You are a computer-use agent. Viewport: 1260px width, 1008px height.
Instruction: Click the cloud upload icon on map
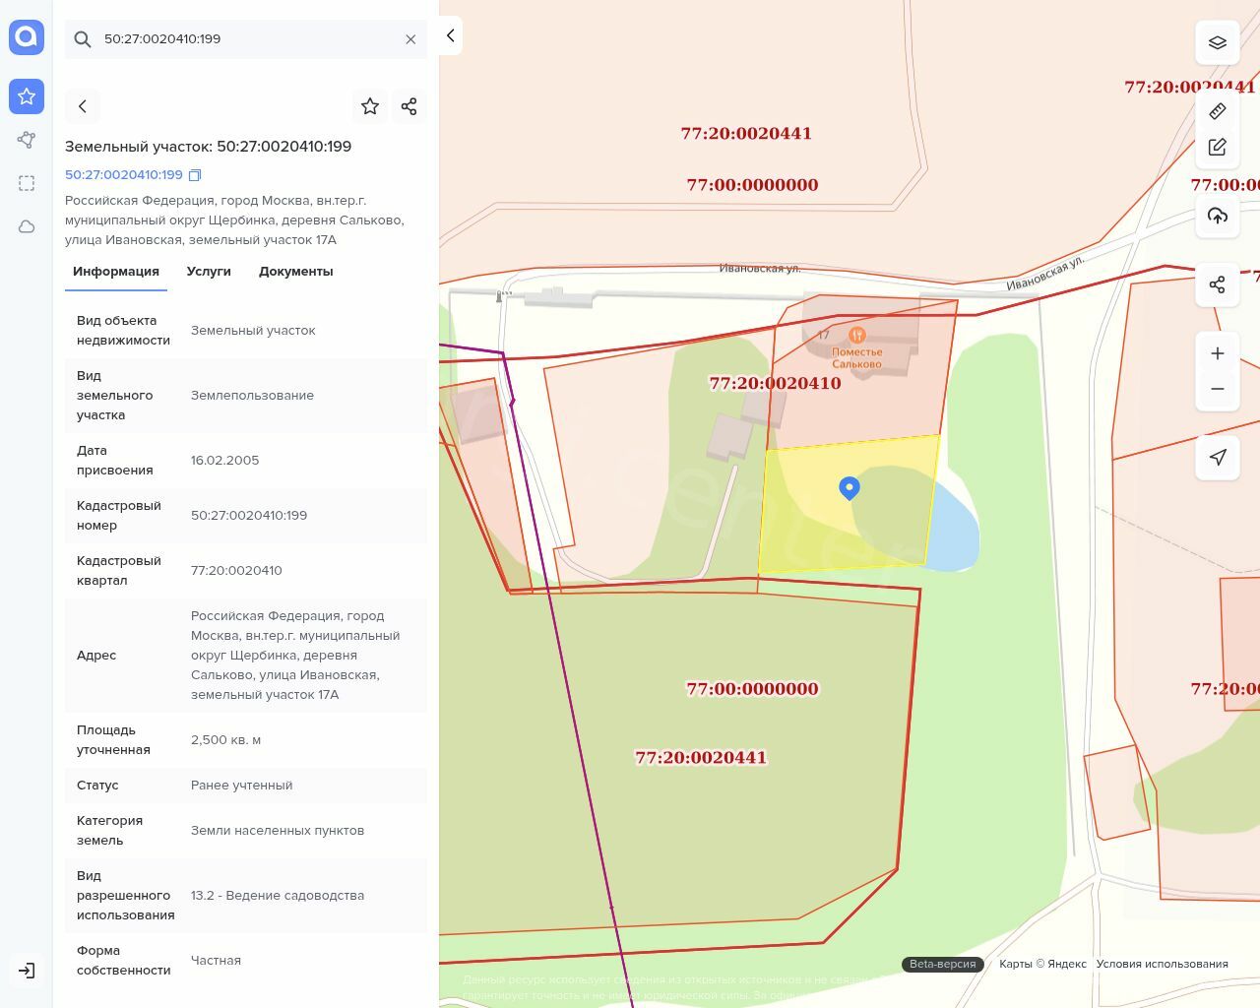[1218, 216]
